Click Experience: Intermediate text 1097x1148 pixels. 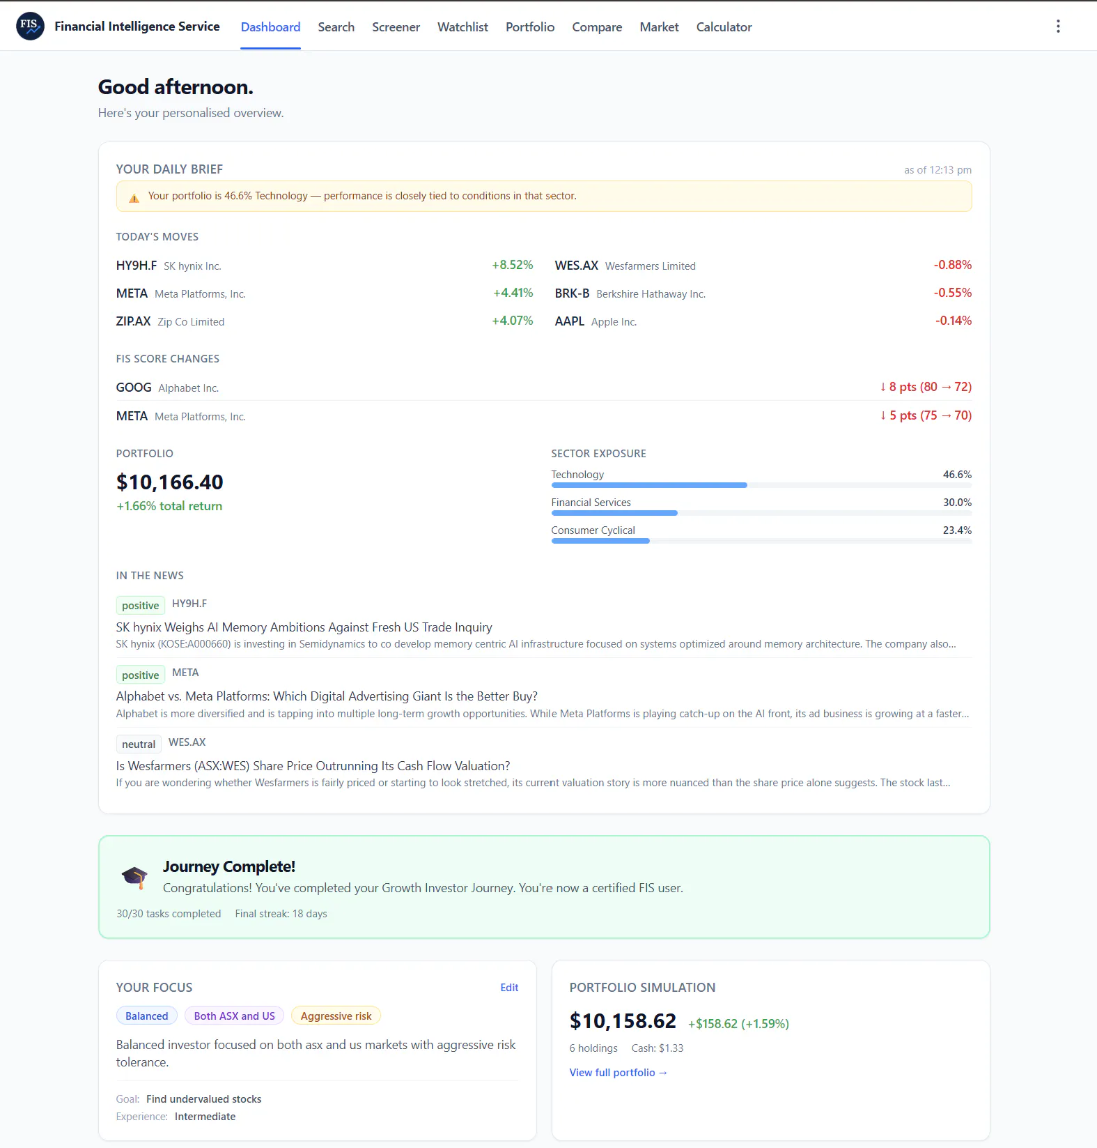pos(176,1117)
